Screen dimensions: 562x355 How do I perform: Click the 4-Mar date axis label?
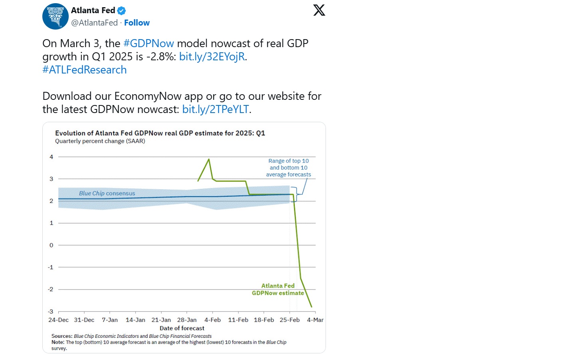pyautogui.click(x=315, y=320)
